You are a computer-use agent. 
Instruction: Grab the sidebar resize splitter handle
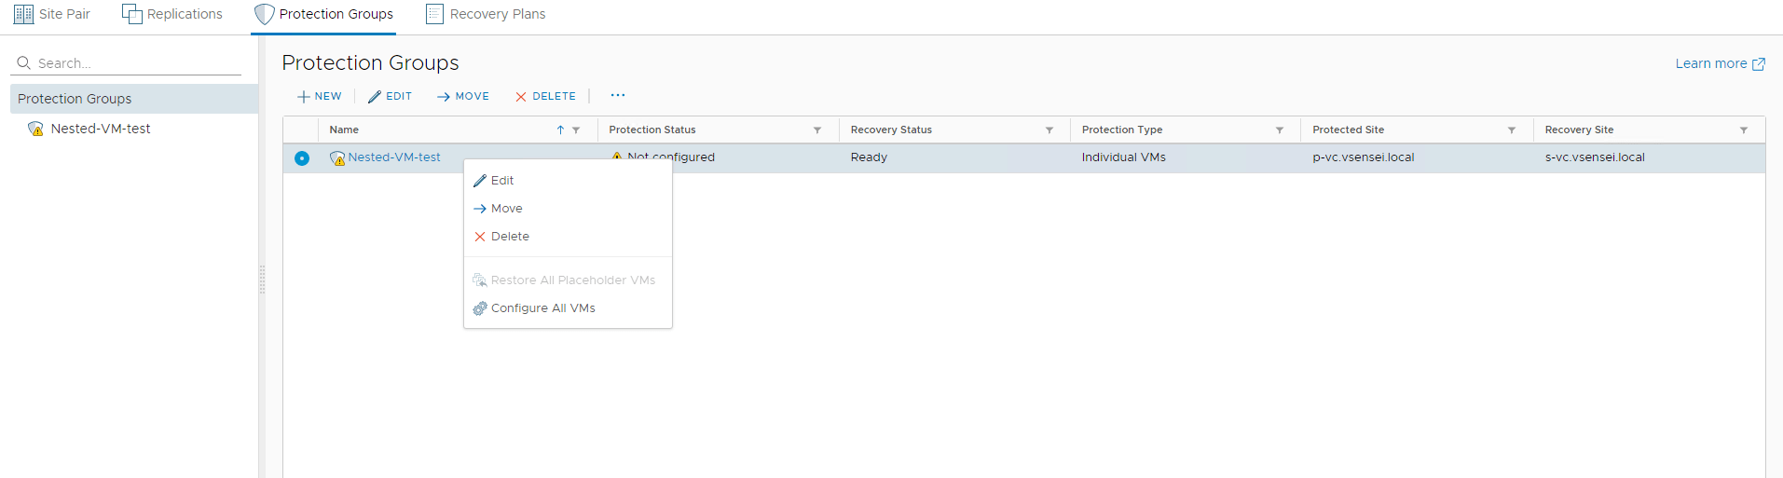(262, 280)
